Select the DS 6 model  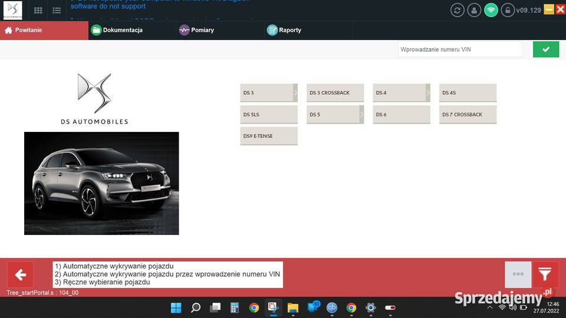click(x=402, y=114)
